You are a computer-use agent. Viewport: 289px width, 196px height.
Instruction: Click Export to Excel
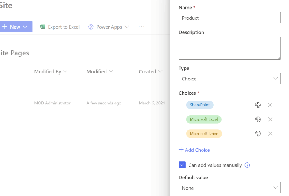pos(60,27)
